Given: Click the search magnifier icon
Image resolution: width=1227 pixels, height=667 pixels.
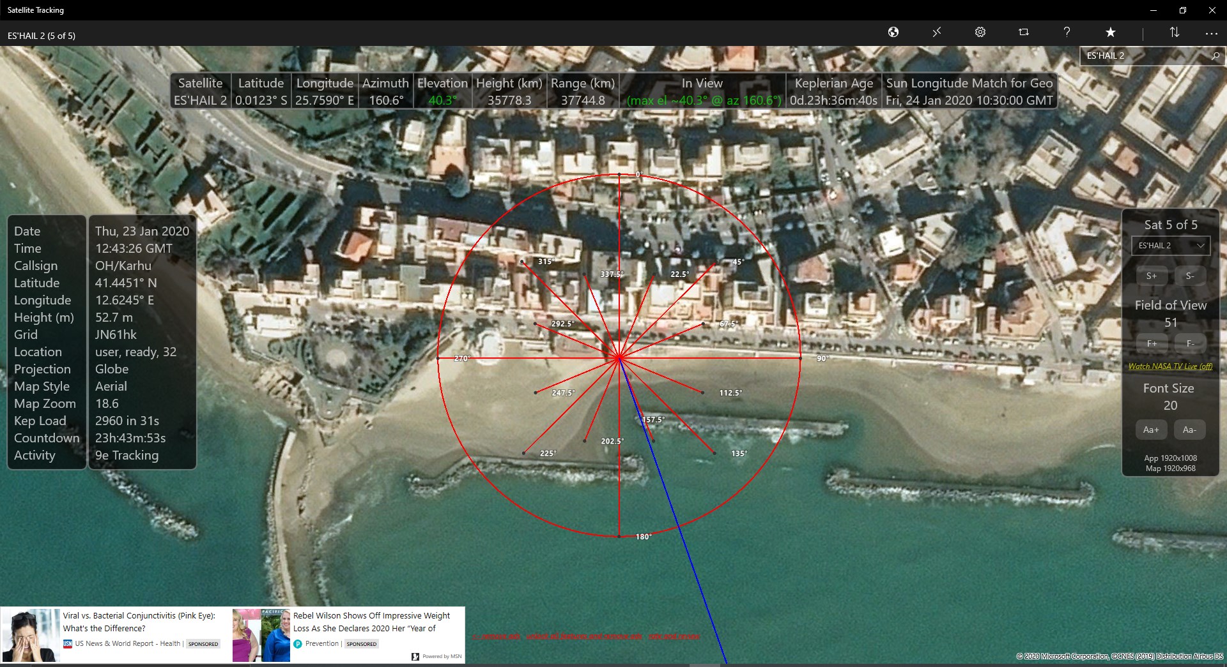Looking at the screenshot, I should tap(1215, 56).
